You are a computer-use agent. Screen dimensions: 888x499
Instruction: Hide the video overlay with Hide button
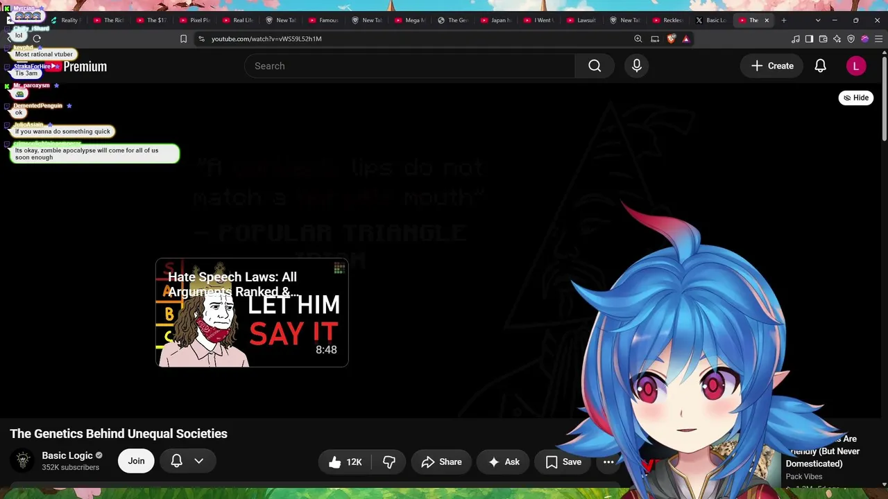pyautogui.click(x=856, y=98)
